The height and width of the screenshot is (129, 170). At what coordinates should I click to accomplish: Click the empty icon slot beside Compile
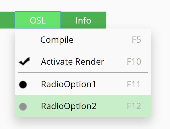[x=24, y=40]
